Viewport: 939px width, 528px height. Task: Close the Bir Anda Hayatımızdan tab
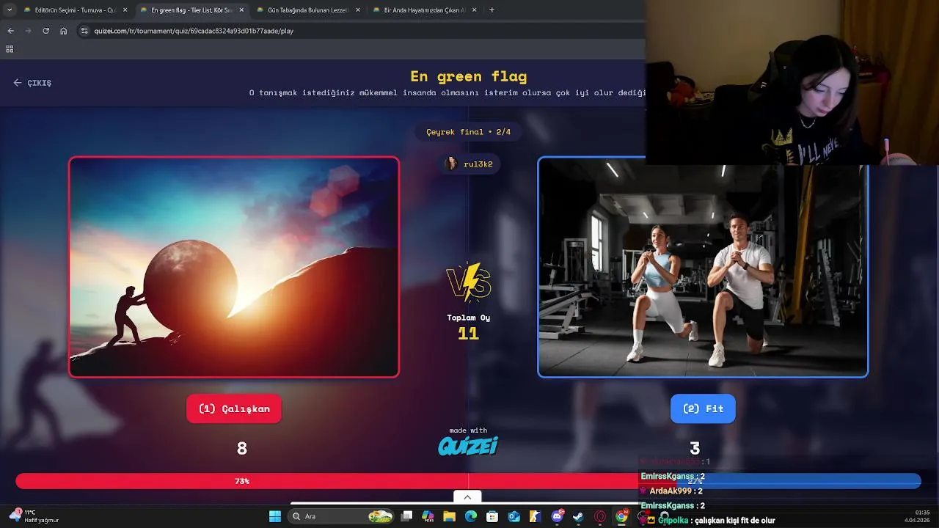click(474, 10)
